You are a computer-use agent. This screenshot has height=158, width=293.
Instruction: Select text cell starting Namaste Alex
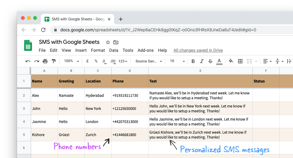pyautogui.click(x=200, y=95)
